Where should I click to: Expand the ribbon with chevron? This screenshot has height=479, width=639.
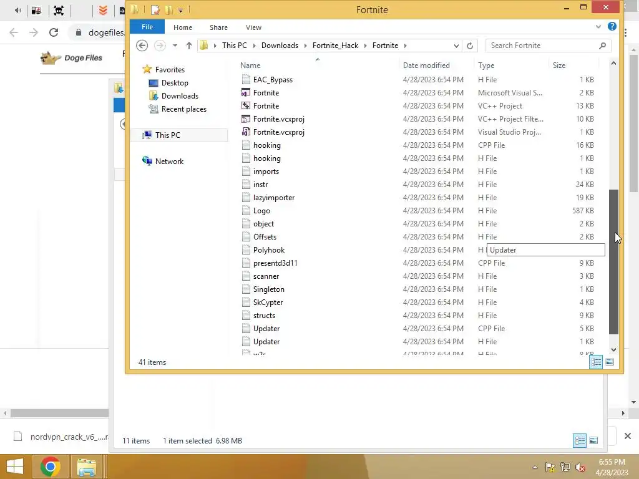(598, 27)
